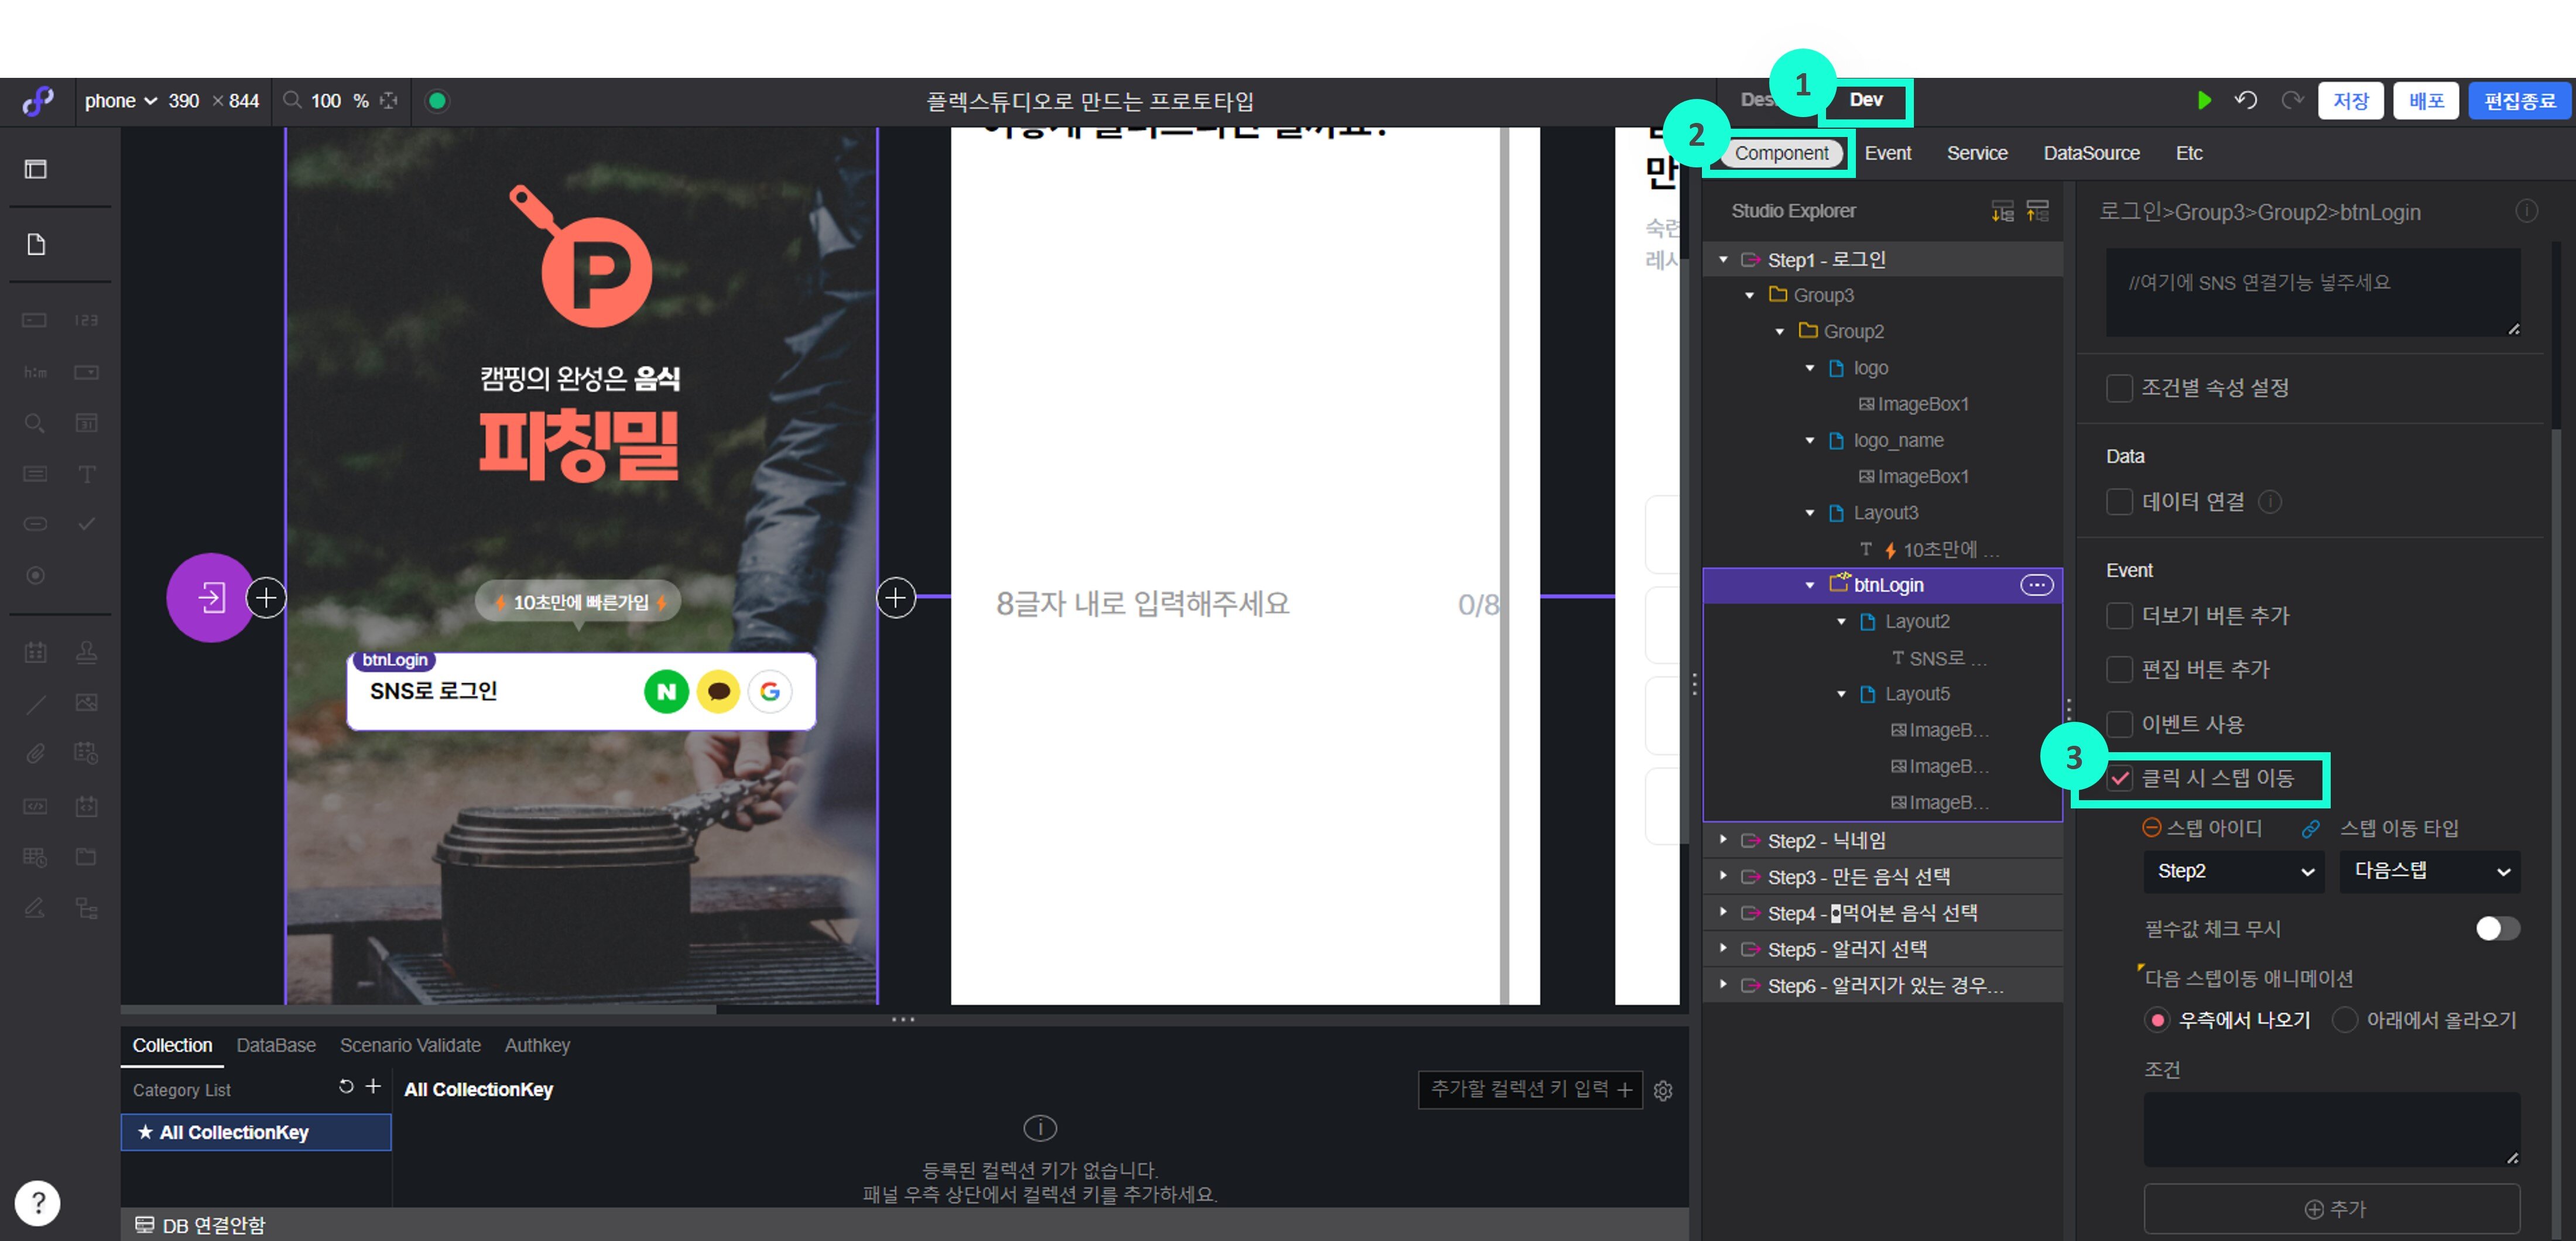
Task: Click the 조건 condition text area
Action: tap(2331, 1129)
